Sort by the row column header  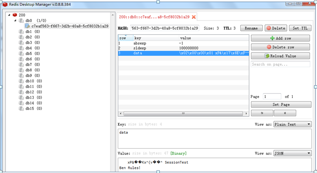(x=125, y=38)
